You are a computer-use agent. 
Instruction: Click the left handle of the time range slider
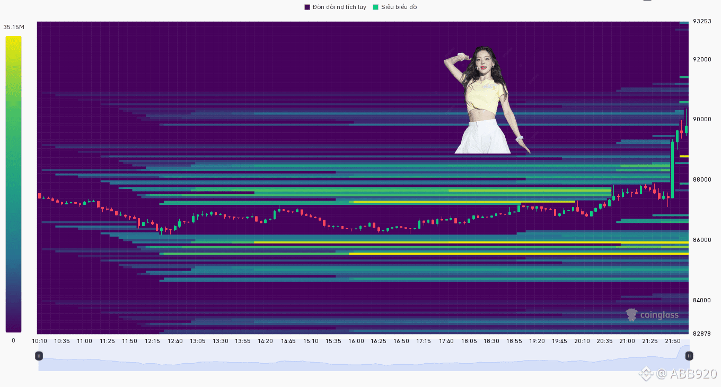39,356
